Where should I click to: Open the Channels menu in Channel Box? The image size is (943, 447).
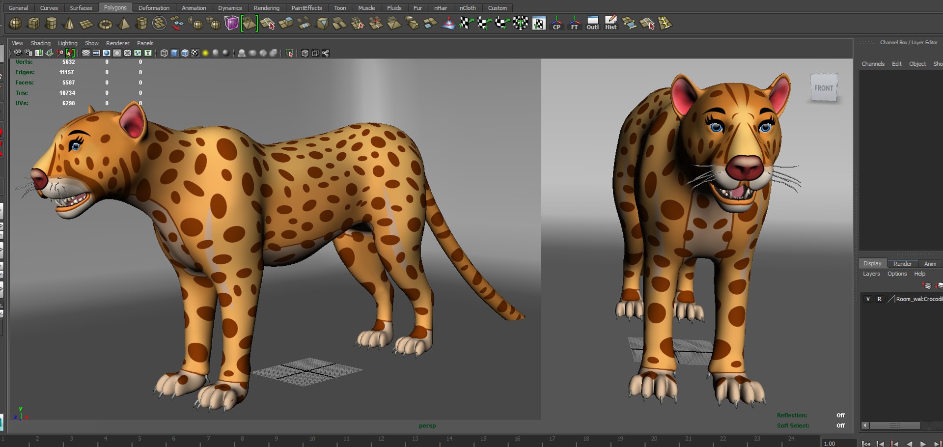(x=873, y=64)
